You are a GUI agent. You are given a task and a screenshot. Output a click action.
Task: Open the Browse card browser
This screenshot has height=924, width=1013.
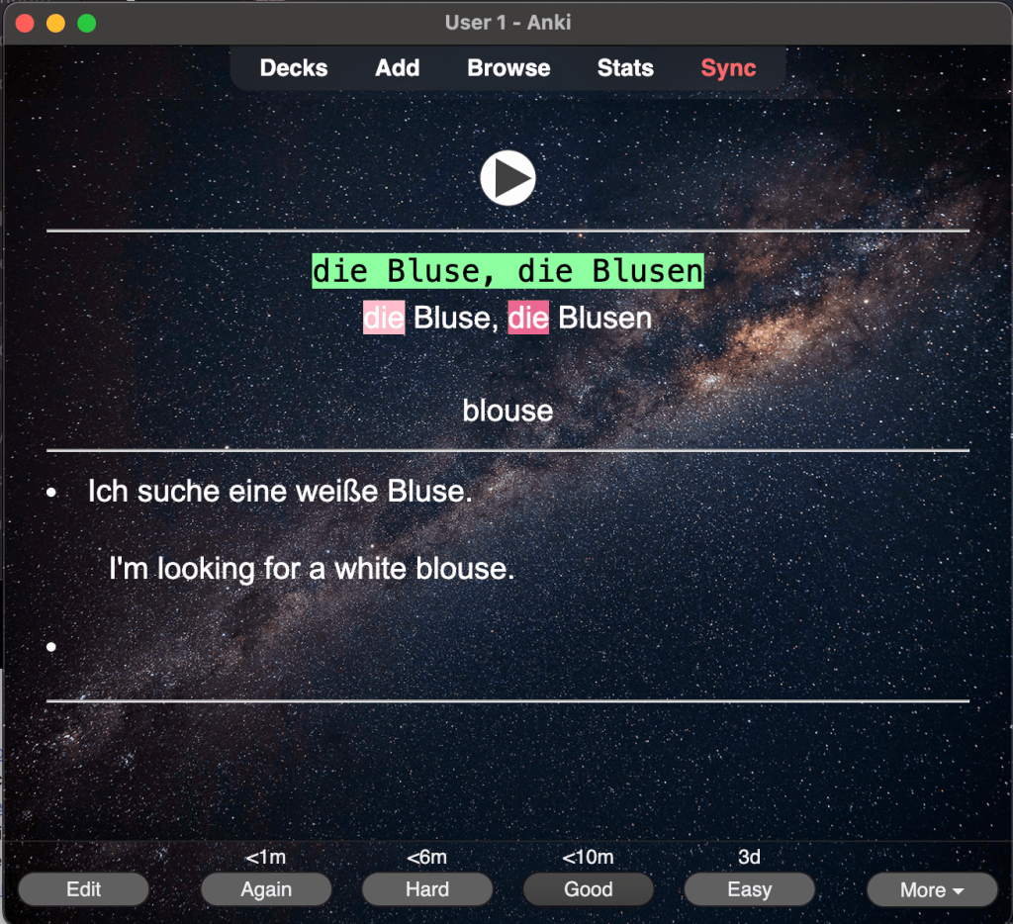[x=508, y=68]
